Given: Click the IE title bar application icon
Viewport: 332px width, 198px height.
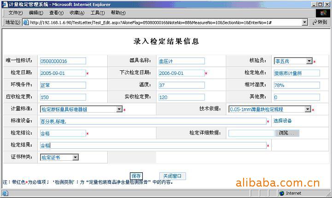Looking at the screenshot, I should [x=5, y=4].
